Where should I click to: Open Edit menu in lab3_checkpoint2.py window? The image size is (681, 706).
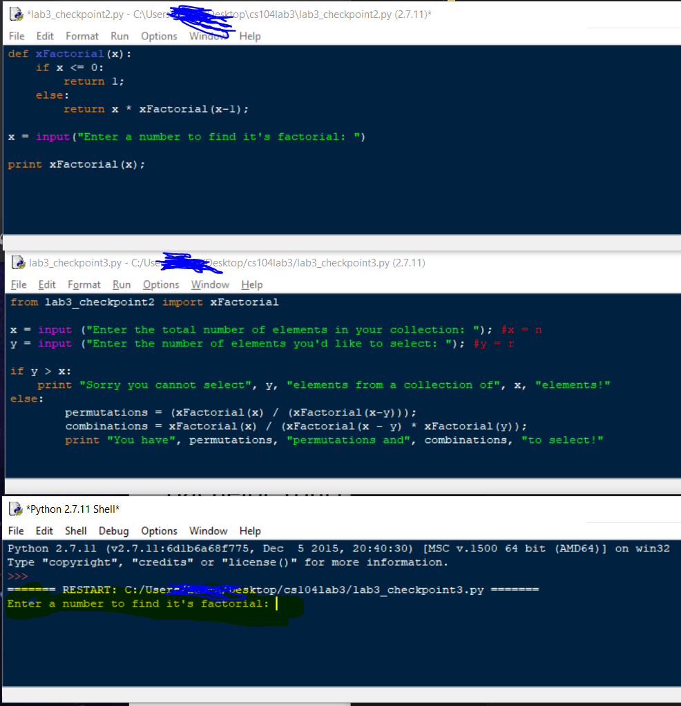(45, 36)
